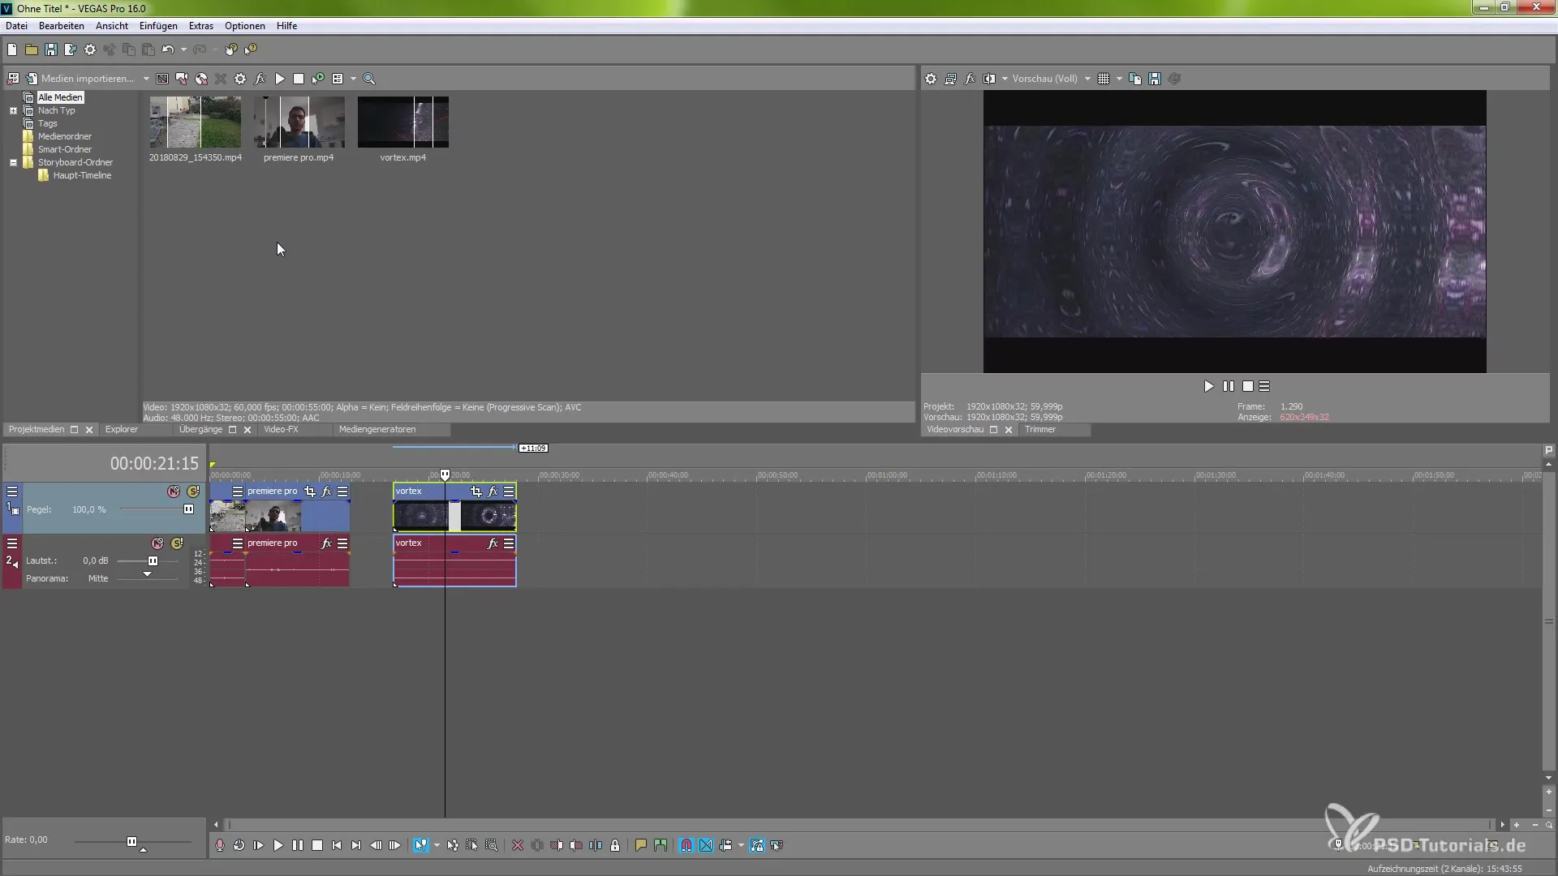The width and height of the screenshot is (1558, 876).
Task: Open the Vorschau (Voll) preview quality dropdown
Action: [x=1087, y=79]
